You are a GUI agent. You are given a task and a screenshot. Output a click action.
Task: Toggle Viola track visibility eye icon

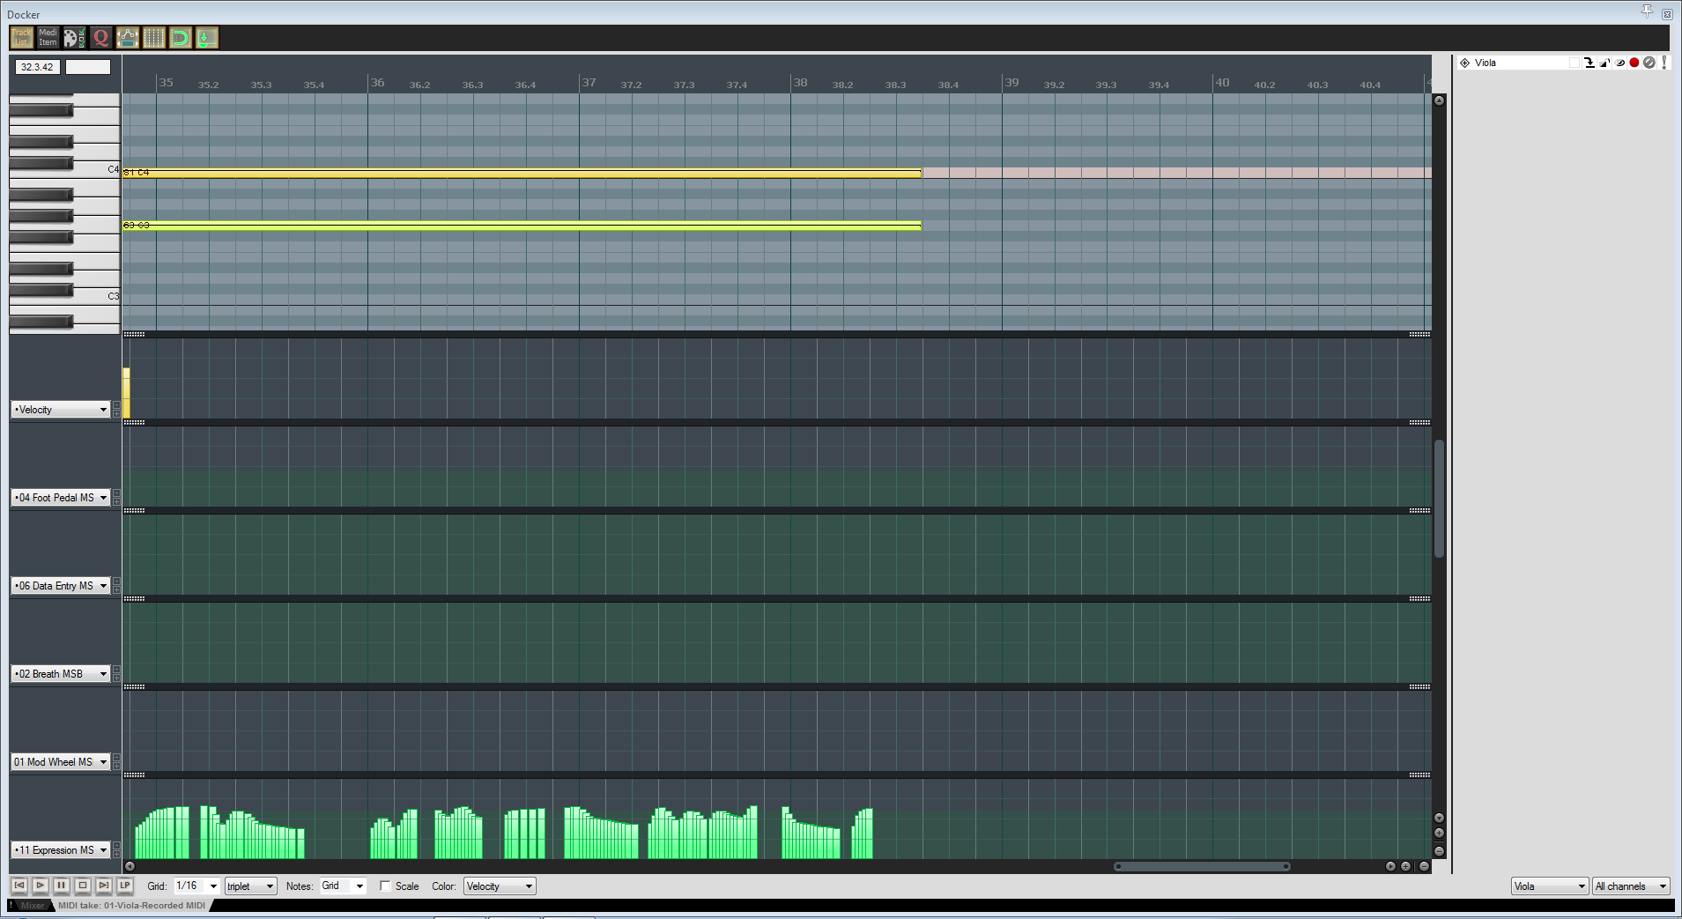tap(1619, 63)
